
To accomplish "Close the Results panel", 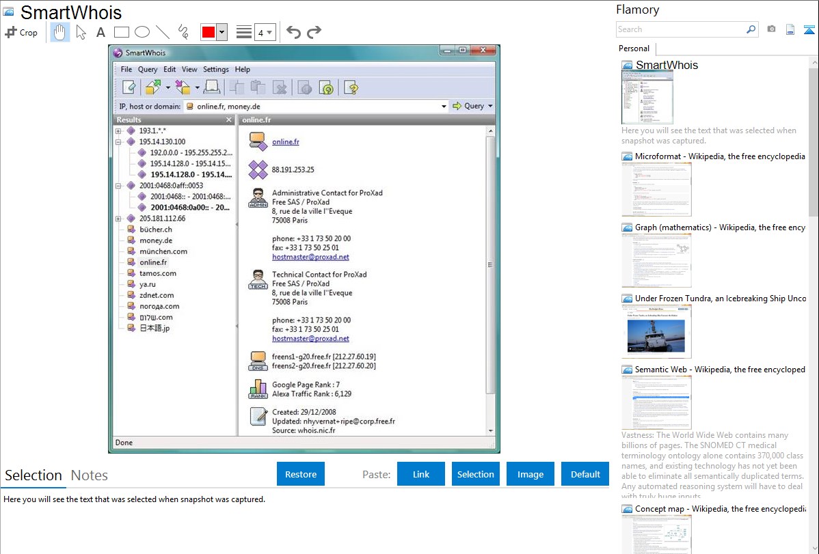I will click(228, 120).
